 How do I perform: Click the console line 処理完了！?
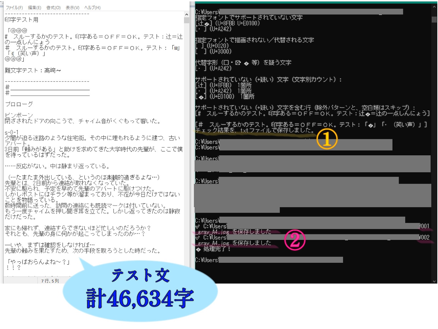click(213, 248)
